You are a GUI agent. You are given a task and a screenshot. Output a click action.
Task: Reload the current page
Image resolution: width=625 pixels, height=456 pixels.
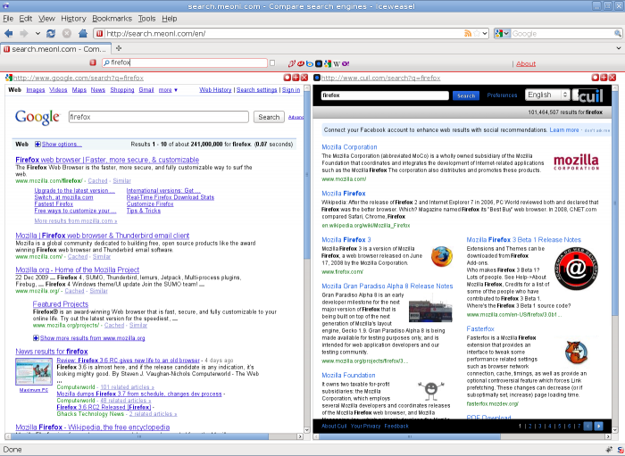click(51, 33)
